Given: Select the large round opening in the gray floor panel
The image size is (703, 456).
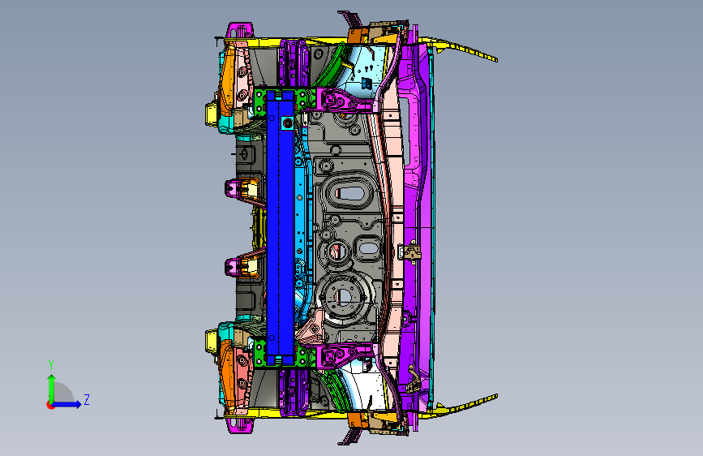Looking at the screenshot, I should [x=344, y=297].
